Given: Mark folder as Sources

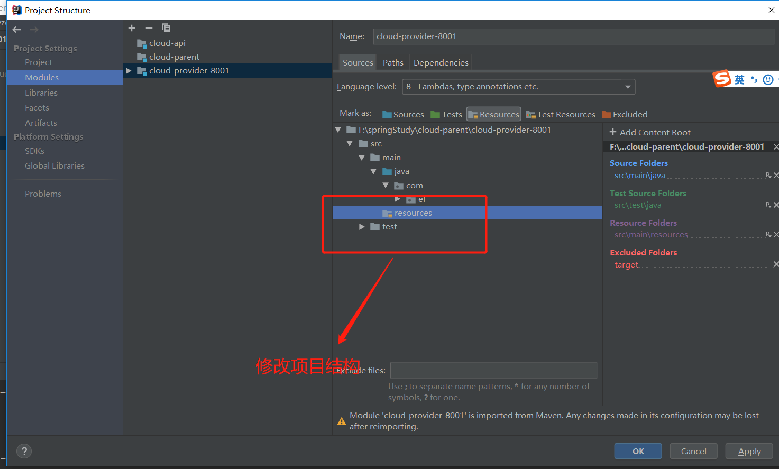Looking at the screenshot, I should coord(403,114).
